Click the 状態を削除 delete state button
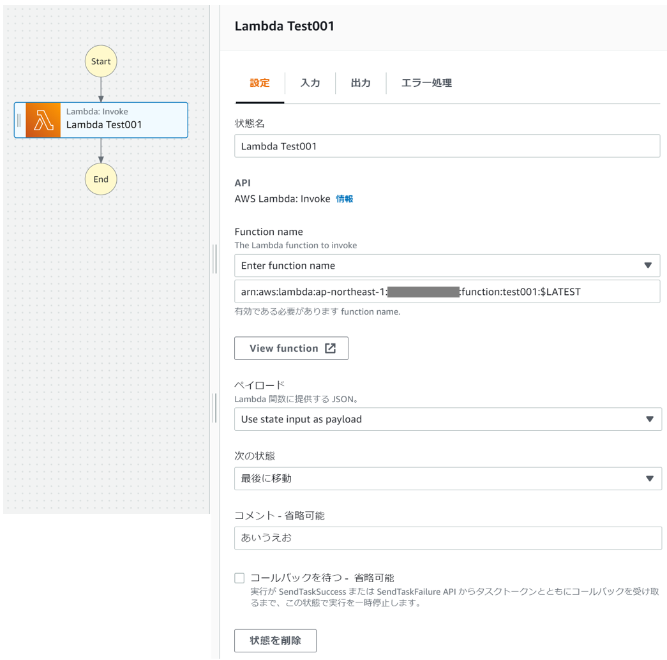 [275, 640]
